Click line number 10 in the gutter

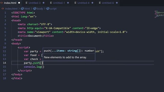tap(5, 48)
